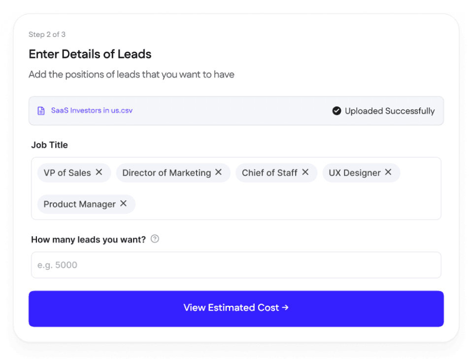This screenshot has height=359, width=473.
Task: Select the VP of Sales chip
Action: [x=68, y=173]
